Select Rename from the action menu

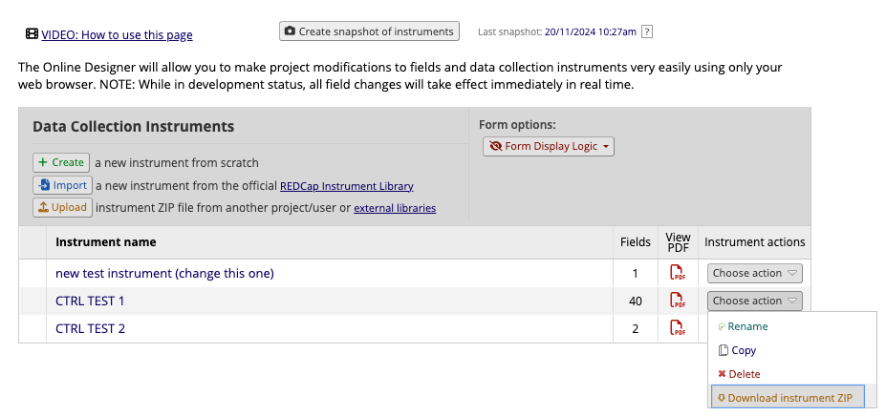coord(746,326)
